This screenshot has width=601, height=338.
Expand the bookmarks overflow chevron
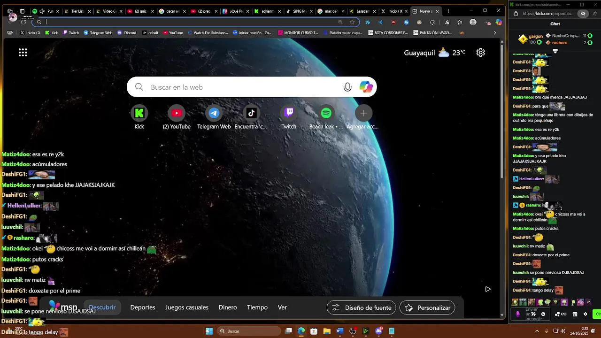[x=494, y=33]
